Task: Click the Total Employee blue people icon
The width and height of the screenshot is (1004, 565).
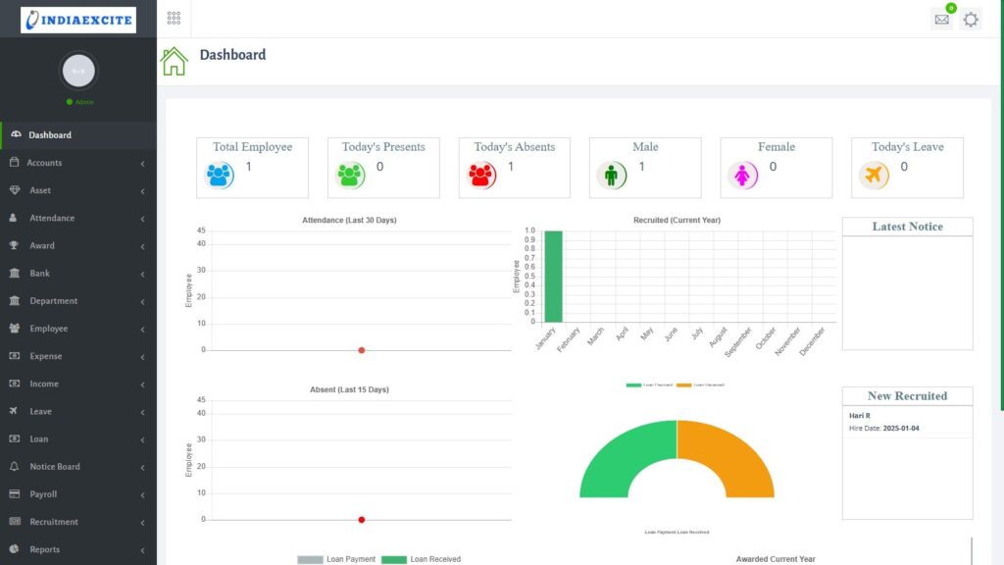Action: (x=220, y=176)
